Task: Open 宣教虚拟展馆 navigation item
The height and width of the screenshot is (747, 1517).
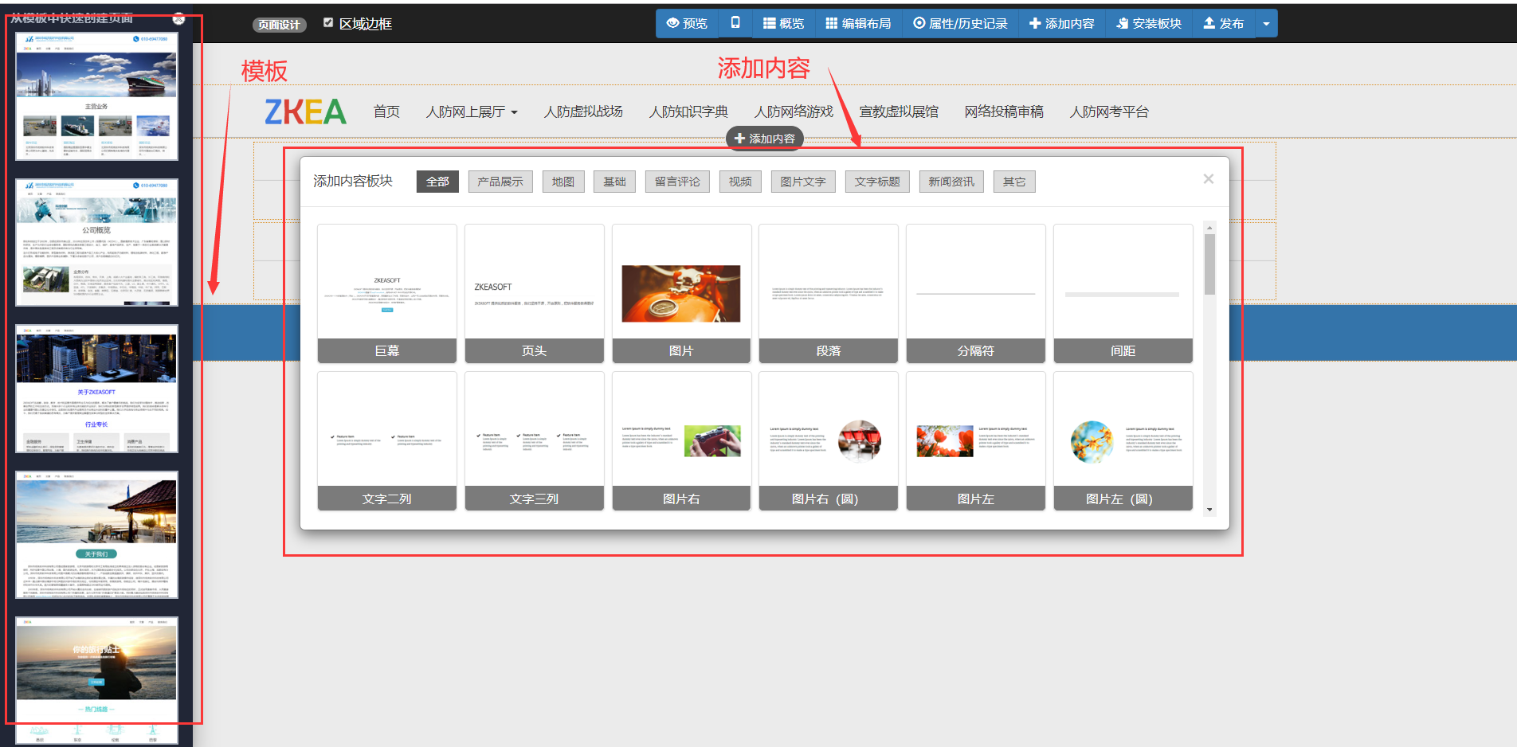Action: click(899, 112)
